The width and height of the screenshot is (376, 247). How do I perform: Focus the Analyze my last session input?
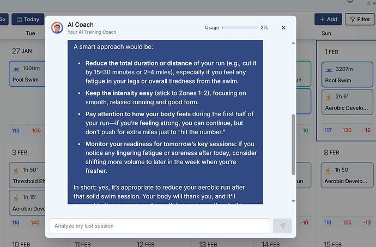point(160,226)
